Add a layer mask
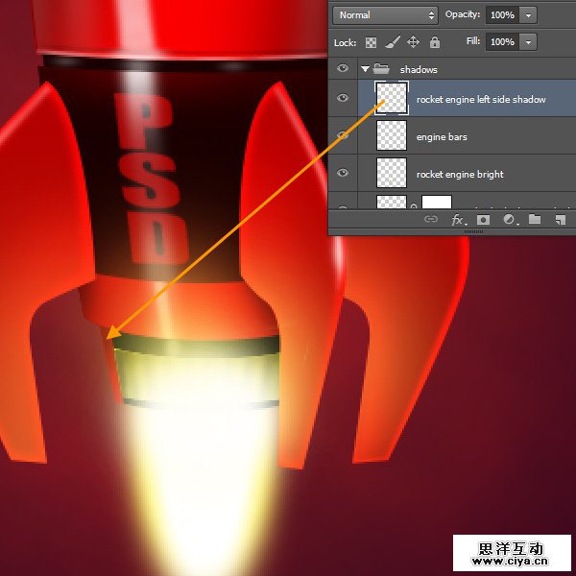 [x=484, y=220]
